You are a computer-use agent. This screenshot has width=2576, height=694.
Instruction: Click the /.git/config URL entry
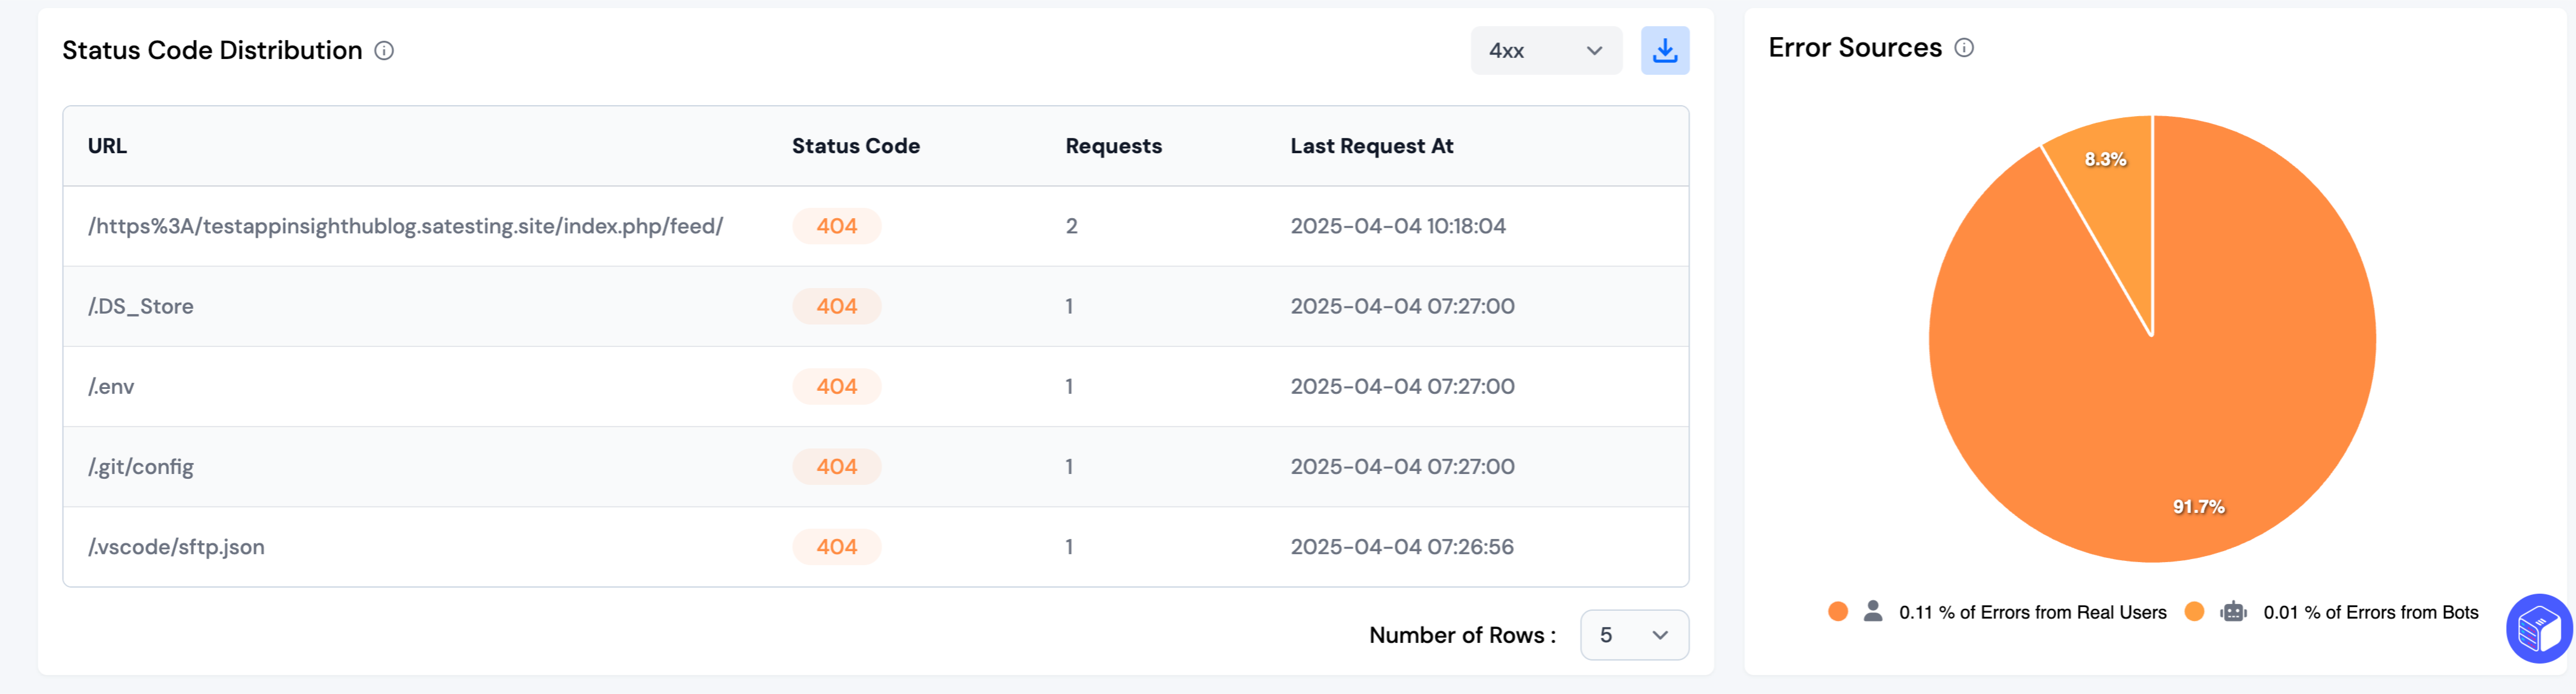click(141, 467)
